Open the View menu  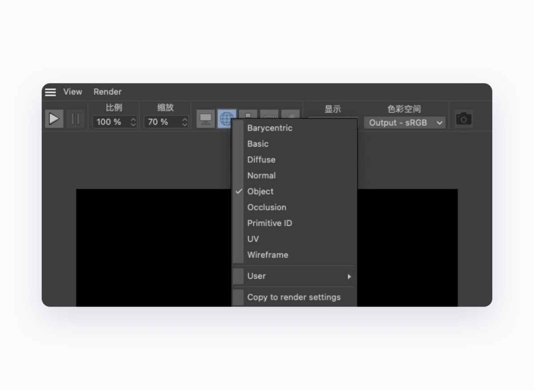point(73,92)
